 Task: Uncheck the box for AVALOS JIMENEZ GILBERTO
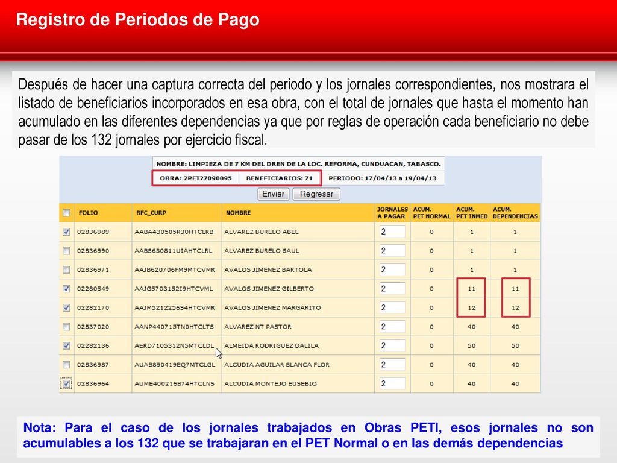click(66, 289)
